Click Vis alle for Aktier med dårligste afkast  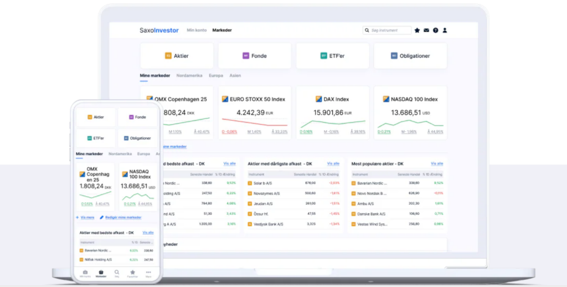tap(333, 164)
